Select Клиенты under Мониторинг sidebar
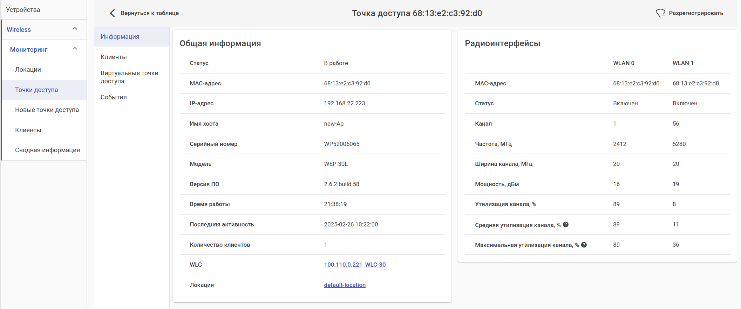This screenshot has width=741, height=309. point(28,130)
